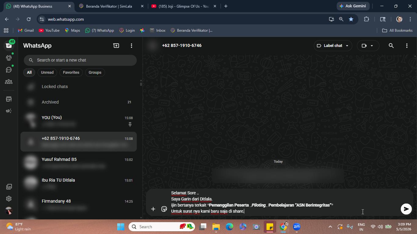Search within the chat using magnifier icon
The width and height of the screenshot is (417, 234).
(x=391, y=46)
